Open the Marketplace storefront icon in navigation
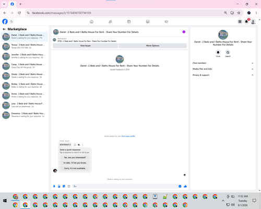 148,21
